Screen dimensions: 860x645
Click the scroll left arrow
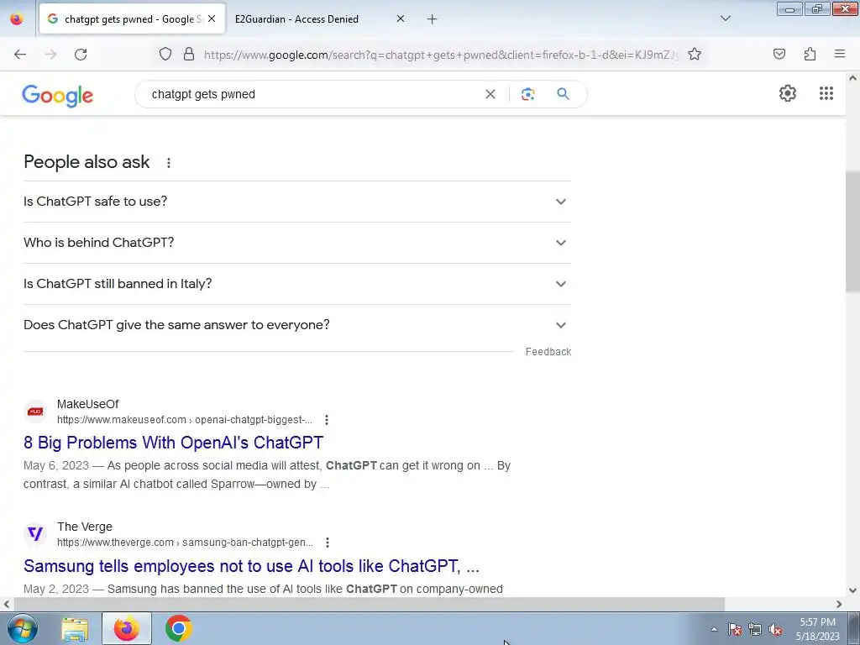tap(7, 604)
